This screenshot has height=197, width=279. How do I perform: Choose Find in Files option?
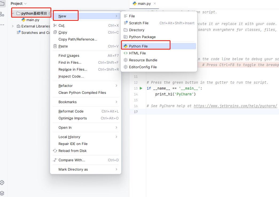click(86, 62)
